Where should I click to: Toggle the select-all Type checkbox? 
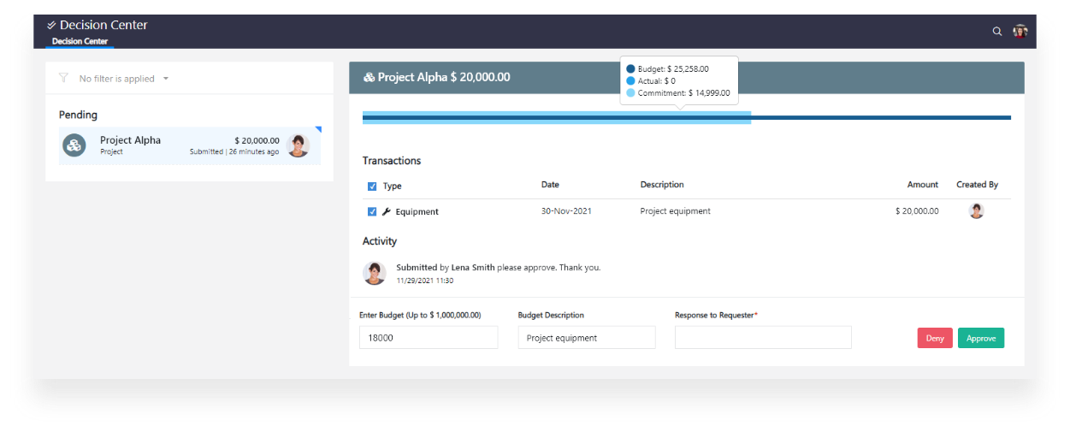371,186
